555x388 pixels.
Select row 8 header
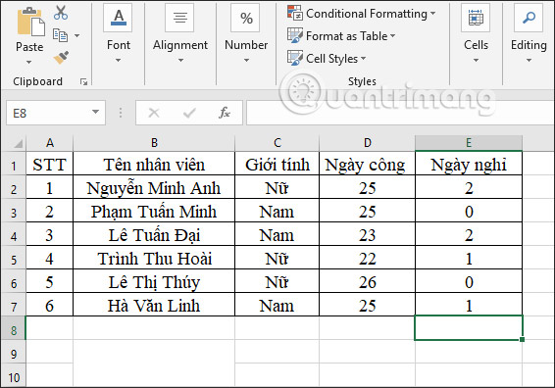point(14,329)
